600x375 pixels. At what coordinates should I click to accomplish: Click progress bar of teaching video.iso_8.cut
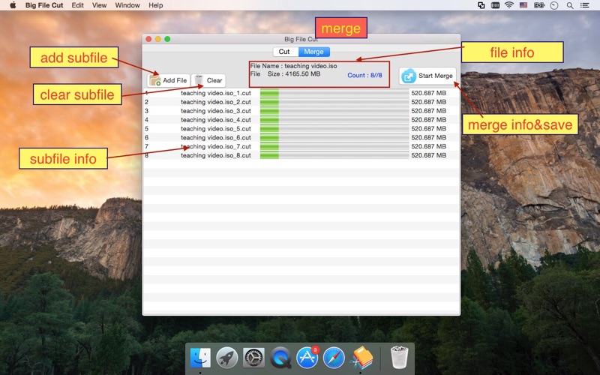[x=334, y=155]
